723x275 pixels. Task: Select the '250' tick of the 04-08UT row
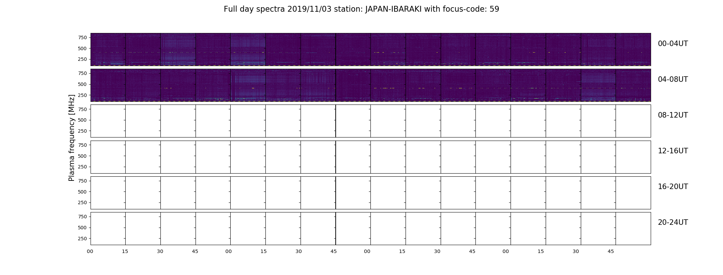82,95
